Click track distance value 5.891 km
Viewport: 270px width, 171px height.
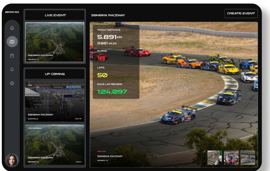pyautogui.click(x=109, y=37)
